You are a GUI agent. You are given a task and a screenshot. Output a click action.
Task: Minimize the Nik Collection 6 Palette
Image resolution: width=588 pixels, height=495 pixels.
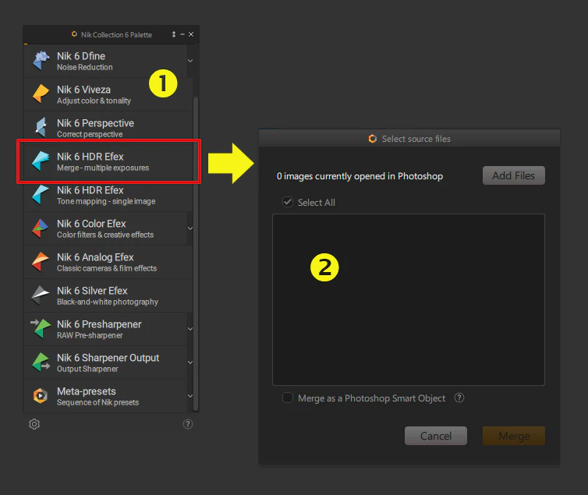(x=182, y=34)
